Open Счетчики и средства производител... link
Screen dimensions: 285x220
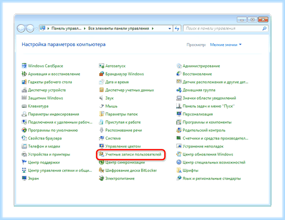215,138
